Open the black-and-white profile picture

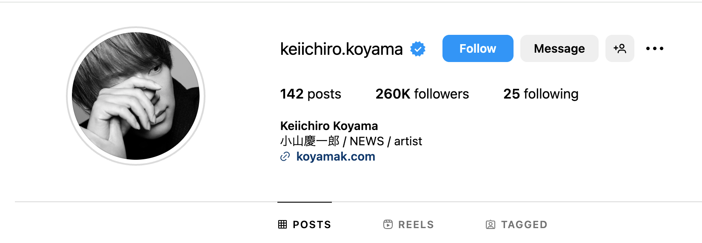tap(136, 96)
